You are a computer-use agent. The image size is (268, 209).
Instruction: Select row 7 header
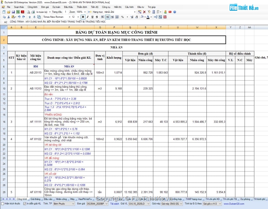[4, 73]
